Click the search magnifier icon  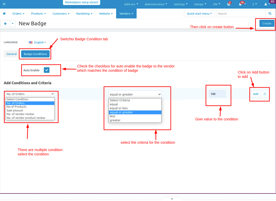pos(270,14)
